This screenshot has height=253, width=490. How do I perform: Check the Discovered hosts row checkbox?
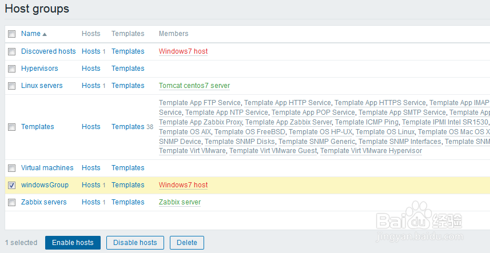point(12,51)
